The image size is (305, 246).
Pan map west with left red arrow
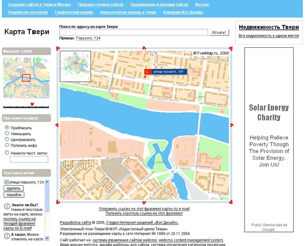pos(57,125)
